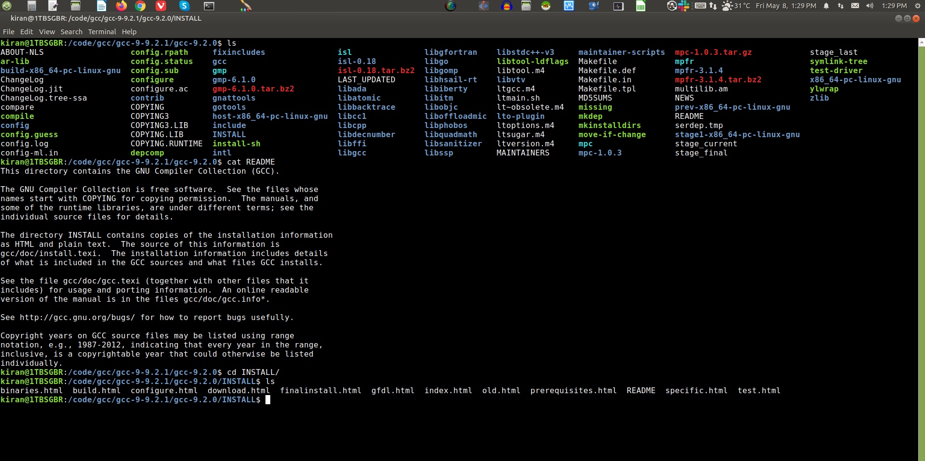
Task: Click the host-x86_64-pc-linux-gnu directory name
Action: pyautogui.click(x=270, y=116)
